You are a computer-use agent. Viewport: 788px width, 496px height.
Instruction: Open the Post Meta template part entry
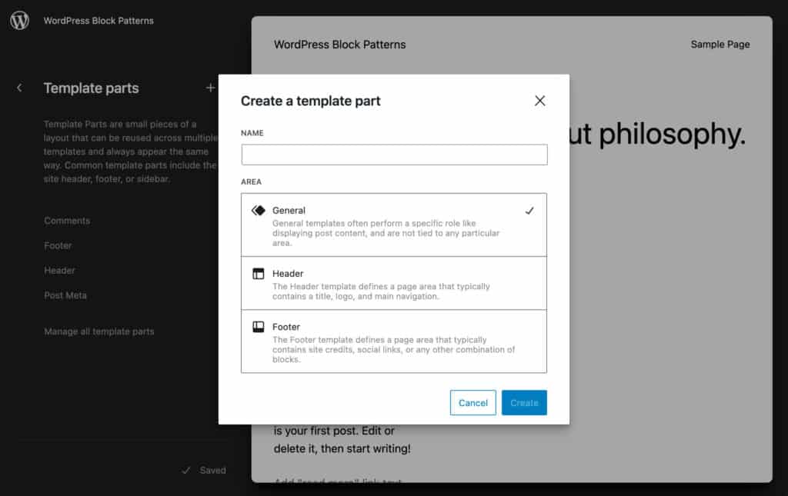pos(65,295)
